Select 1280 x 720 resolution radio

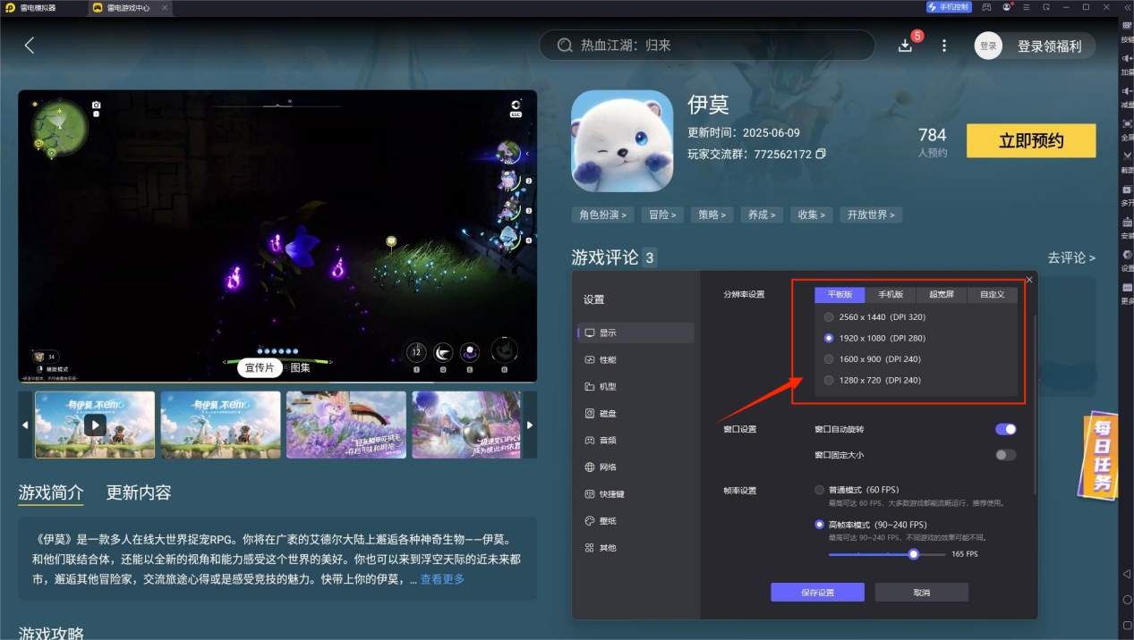pos(829,381)
